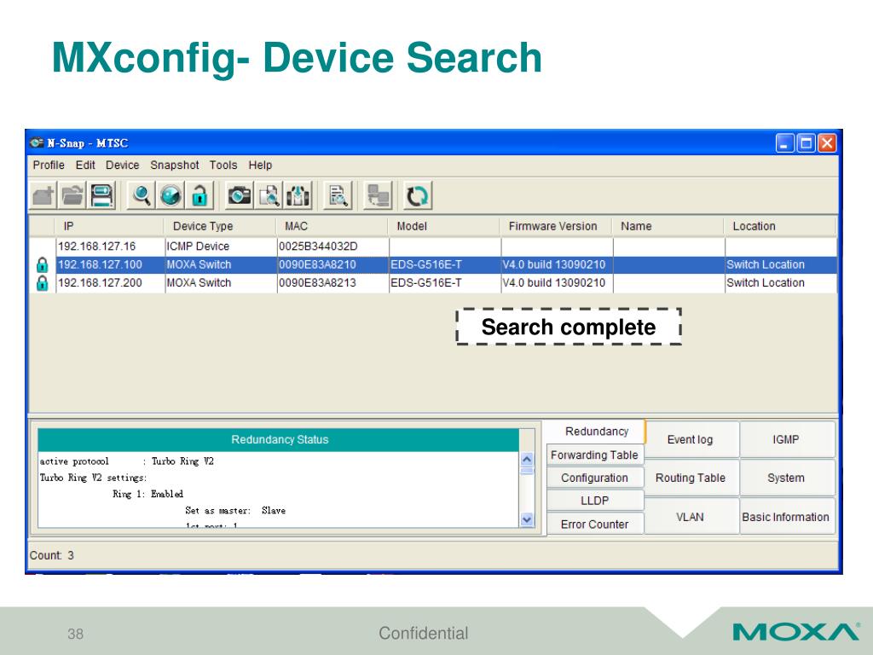Image resolution: width=873 pixels, height=655 pixels.
Task: Start device search with magnifier icon
Action: coord(142,195)
